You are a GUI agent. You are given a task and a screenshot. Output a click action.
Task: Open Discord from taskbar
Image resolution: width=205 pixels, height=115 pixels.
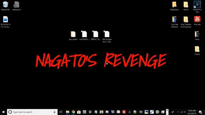[107, 112]
